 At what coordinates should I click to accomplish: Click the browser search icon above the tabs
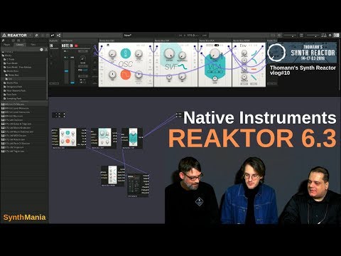pyautogui.click(x=4, y=41)
